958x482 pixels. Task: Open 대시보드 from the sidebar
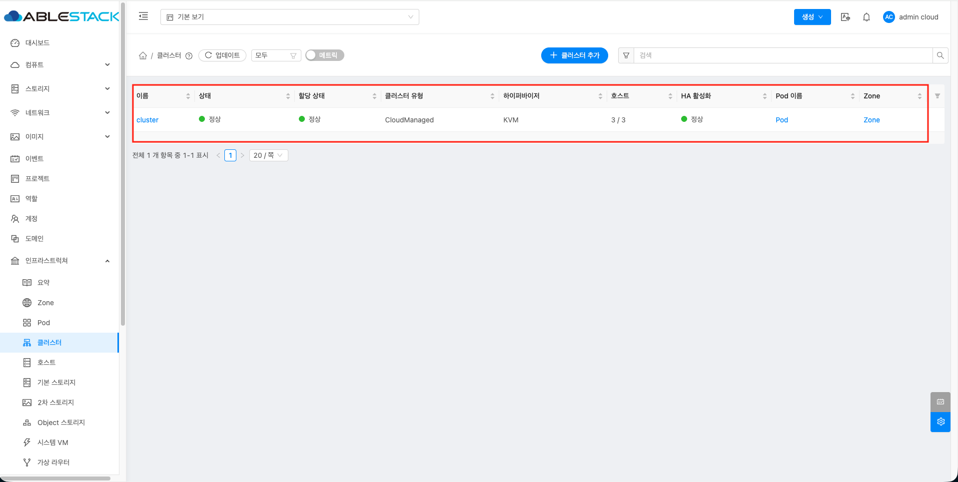click(37, 43)
